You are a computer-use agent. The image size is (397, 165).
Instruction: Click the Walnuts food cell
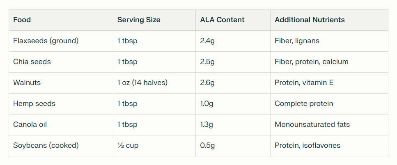[27, 82]
